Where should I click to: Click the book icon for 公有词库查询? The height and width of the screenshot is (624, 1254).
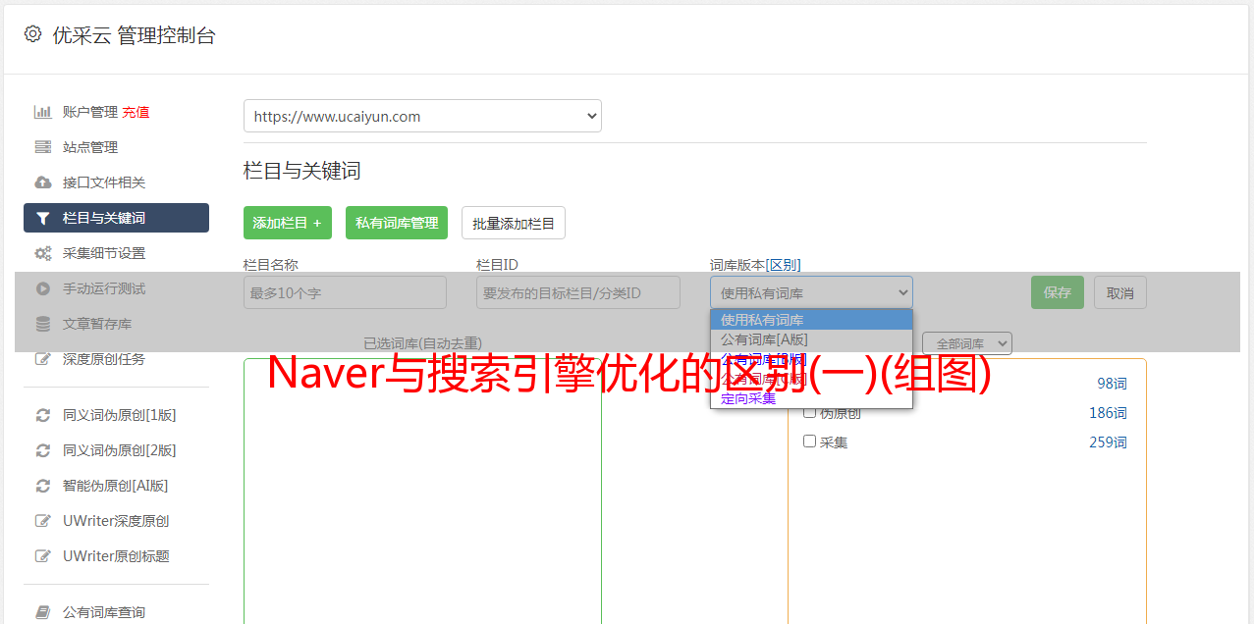[x=42, y=612]
